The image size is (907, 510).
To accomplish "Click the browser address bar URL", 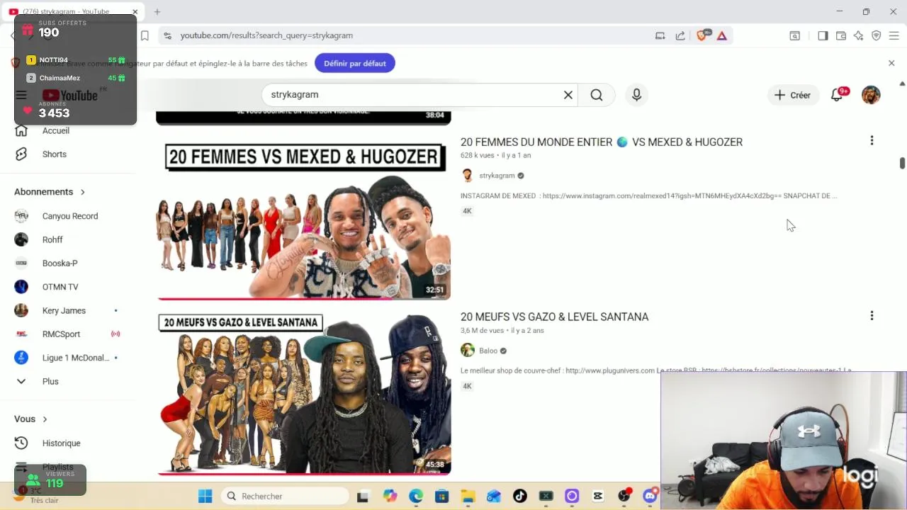I will (266, 35).
